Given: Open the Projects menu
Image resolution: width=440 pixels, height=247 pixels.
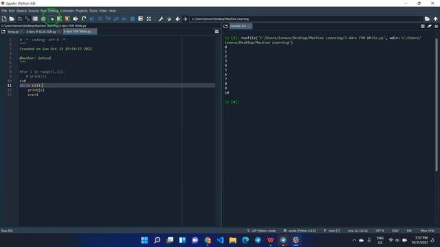Looking at the screenshot, I should coord(81,11).
